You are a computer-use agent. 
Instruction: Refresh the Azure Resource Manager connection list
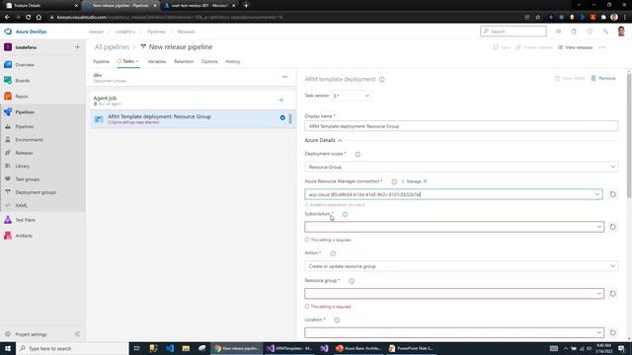click(612, 194)
